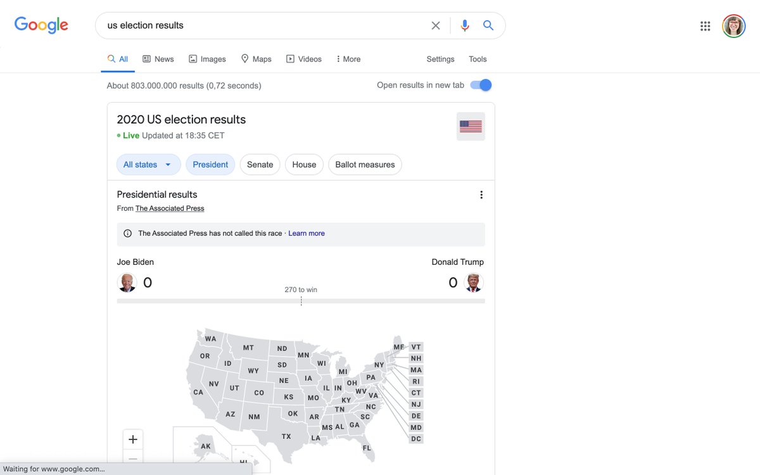This screenshot has height=475, width=760.
Task: Switch to the Images tab
Action: point(207,59)
